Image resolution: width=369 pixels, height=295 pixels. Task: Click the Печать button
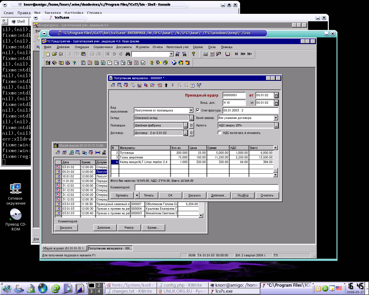(149, 195)
